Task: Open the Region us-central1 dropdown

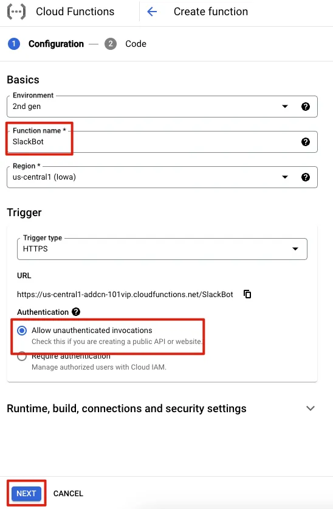Action: pyautogui.click(x=162, y=177)
